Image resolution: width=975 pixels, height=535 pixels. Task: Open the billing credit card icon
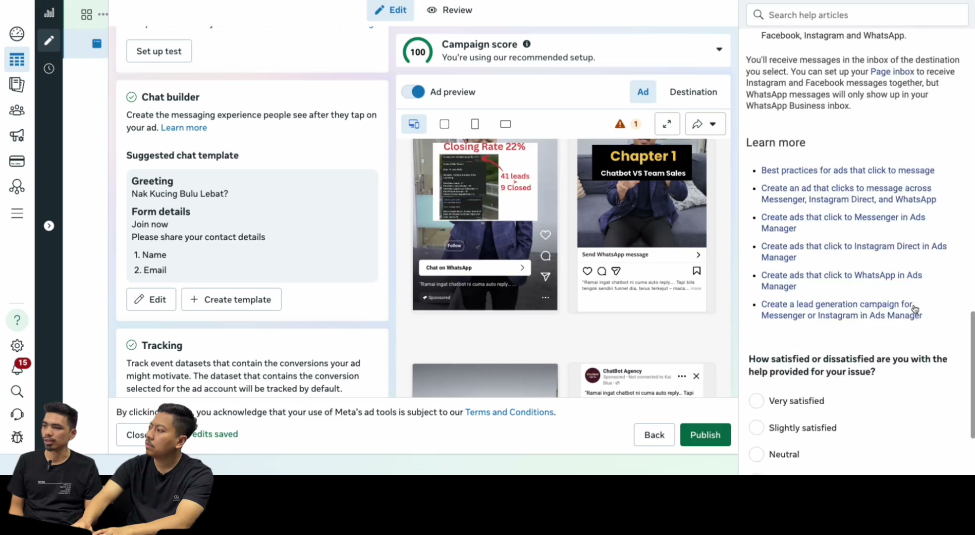[x=17, y=161]
